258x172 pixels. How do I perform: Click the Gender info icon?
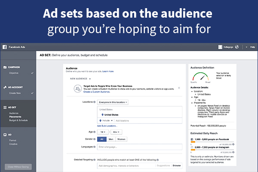95,139
